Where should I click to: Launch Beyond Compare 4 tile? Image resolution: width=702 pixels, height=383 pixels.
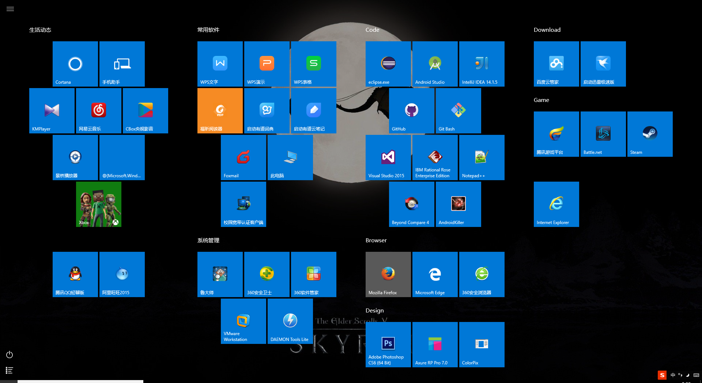point(412,204)
